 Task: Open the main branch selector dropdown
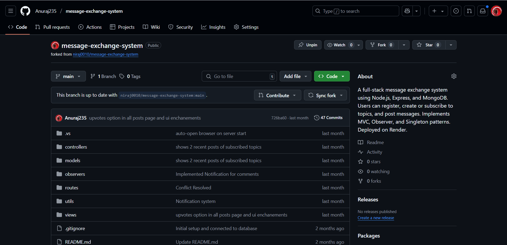tap(68, 76)
